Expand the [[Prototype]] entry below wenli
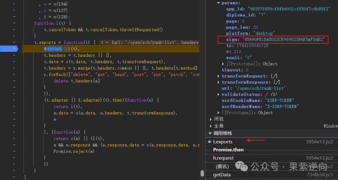The height and width of the screenshot is (180, 338). 223,64
